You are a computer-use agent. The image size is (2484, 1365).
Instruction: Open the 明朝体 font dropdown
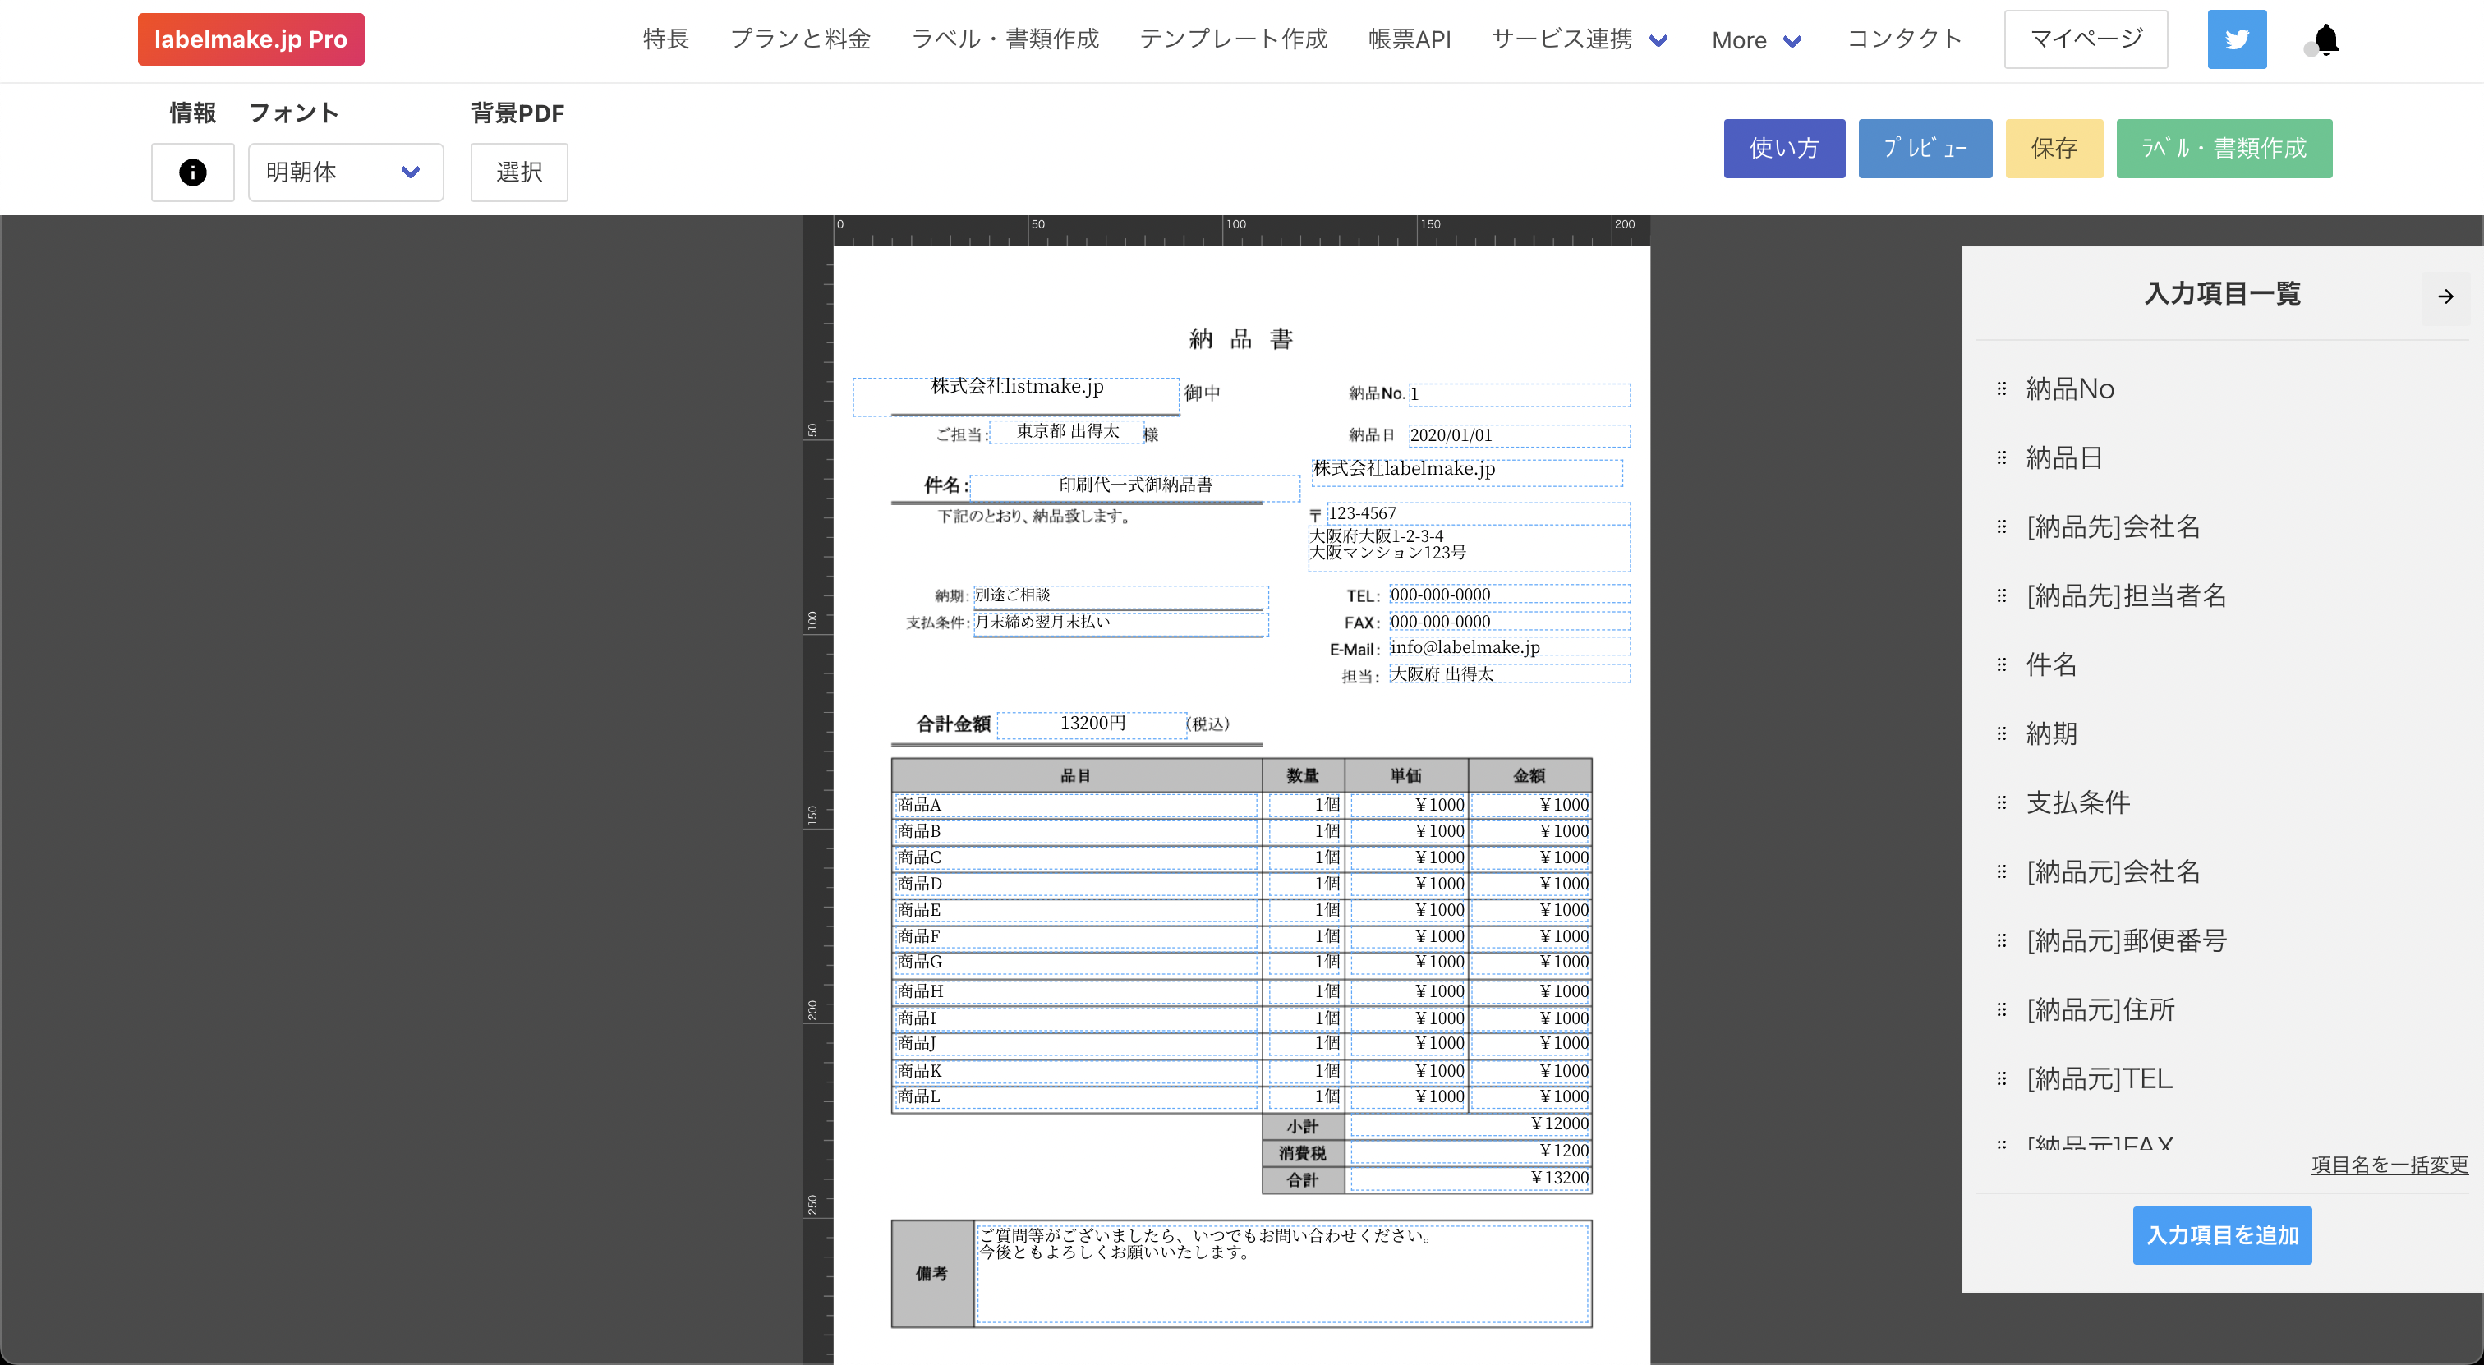click(x=345, y=172)
